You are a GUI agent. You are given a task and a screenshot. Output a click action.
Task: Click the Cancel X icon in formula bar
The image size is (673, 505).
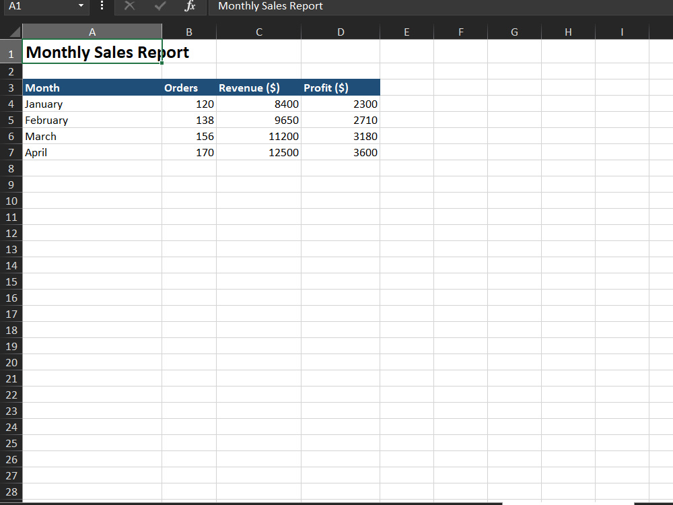[129, 6]
